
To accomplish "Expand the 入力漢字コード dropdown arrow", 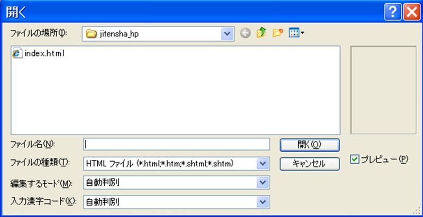I will 263,202.
